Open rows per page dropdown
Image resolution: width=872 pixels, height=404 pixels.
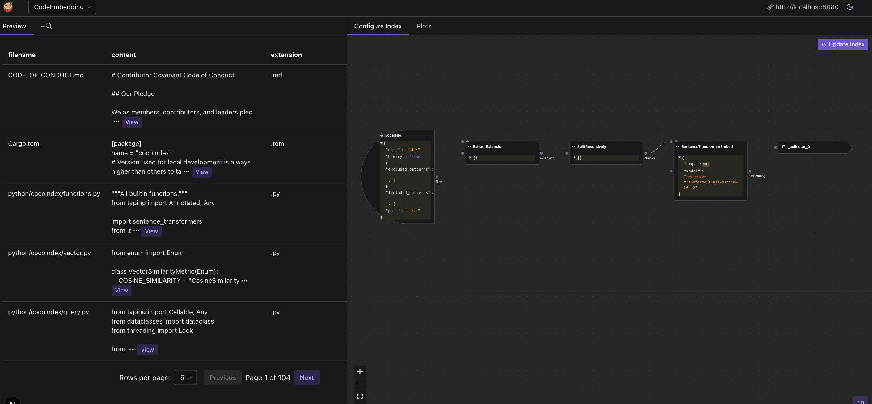click(185, 378)
